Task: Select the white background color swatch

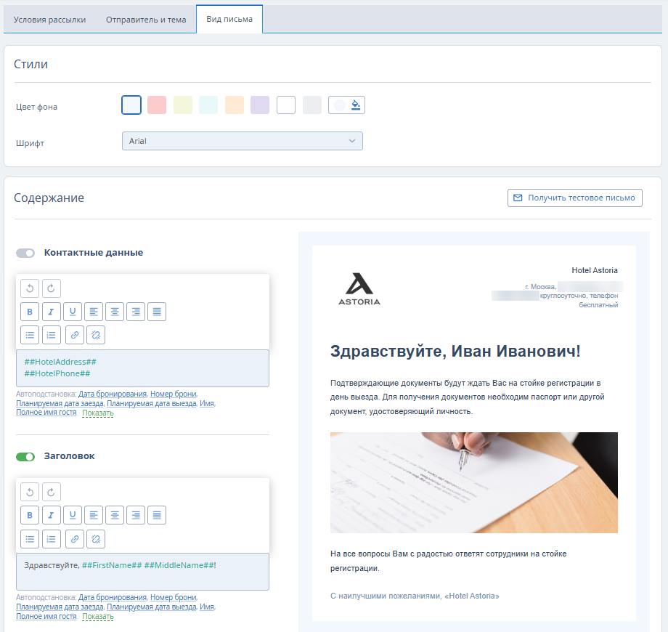Action: click(286, 105)
